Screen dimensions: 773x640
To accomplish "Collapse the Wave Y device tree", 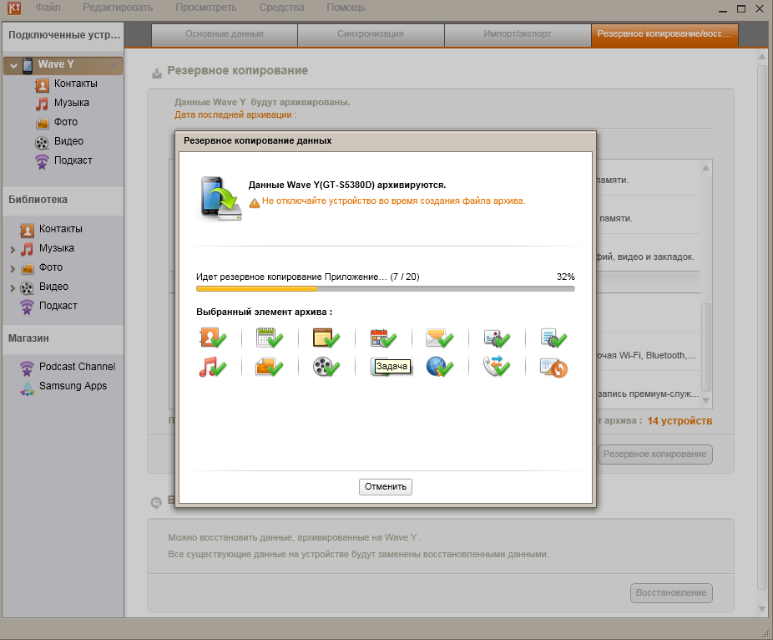I will [13, 65].
